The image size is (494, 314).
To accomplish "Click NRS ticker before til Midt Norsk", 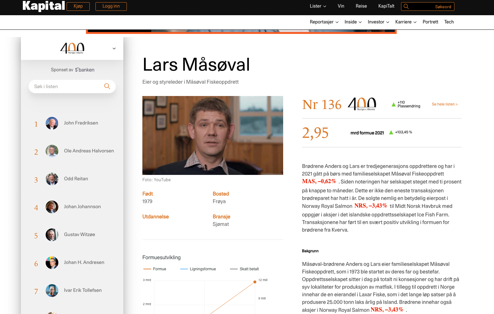I will [x=371, y=206].
